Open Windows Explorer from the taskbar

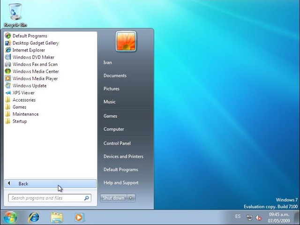pos(57,217)
